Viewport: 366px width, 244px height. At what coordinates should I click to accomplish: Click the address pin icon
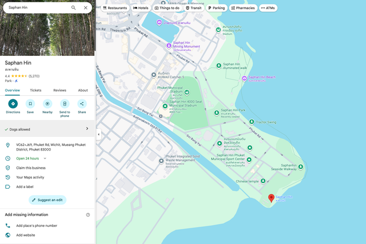pos(7,145)
